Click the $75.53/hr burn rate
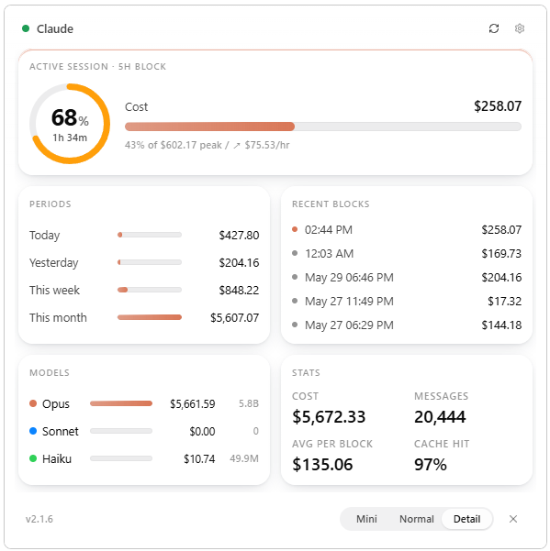This screenshot has width=550, height=551. [266, 145]
